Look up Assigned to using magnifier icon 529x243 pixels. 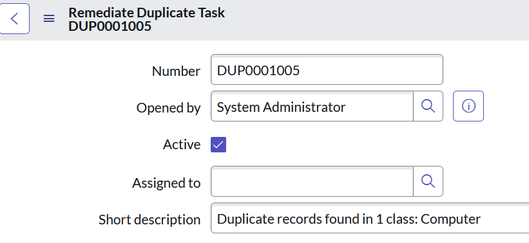(428, 181)
